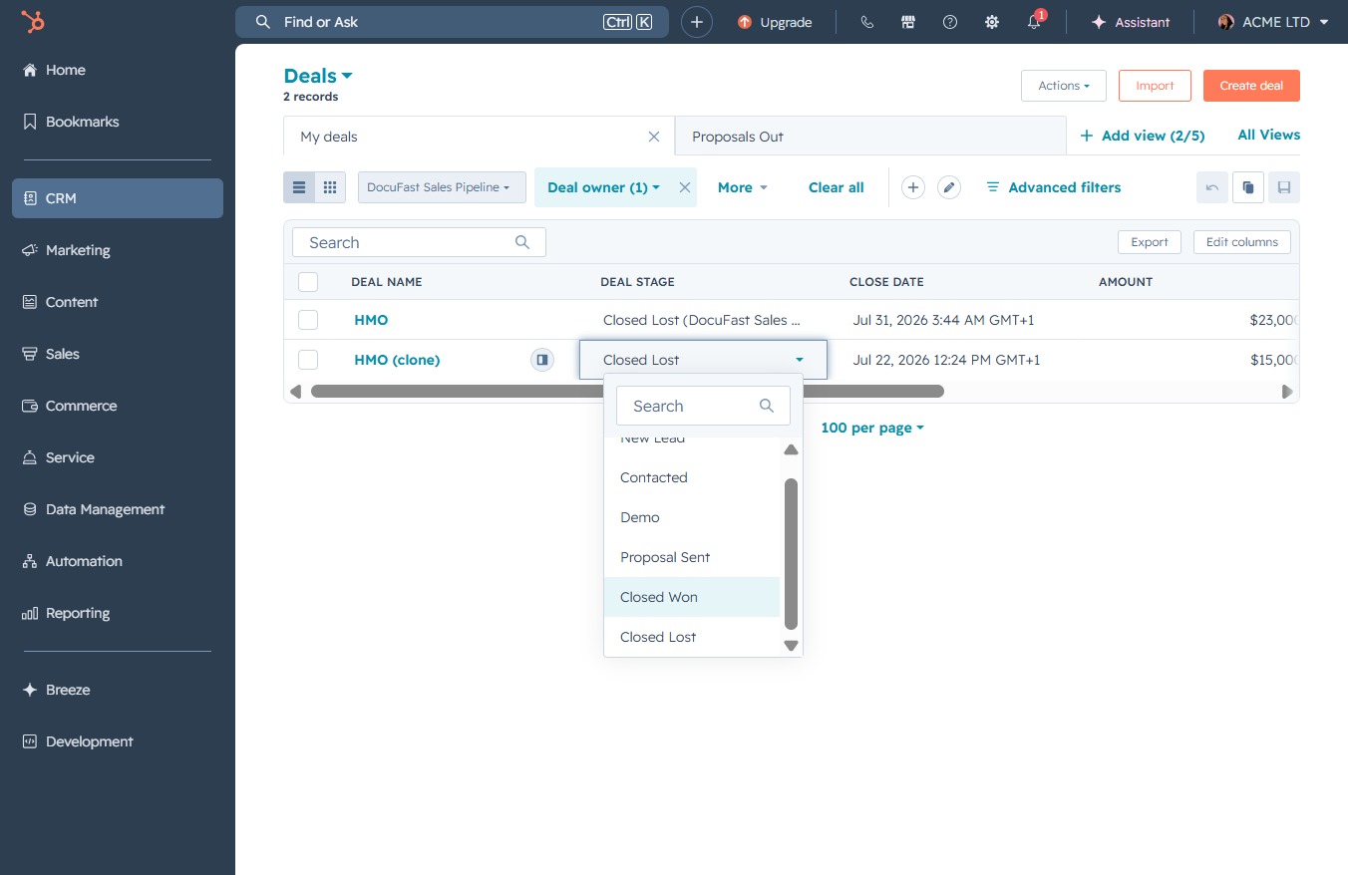The image size is (1348, 875).
Task: Select Proposal Sent stage option
Action: pyautogui.click(x=692, y=557)
